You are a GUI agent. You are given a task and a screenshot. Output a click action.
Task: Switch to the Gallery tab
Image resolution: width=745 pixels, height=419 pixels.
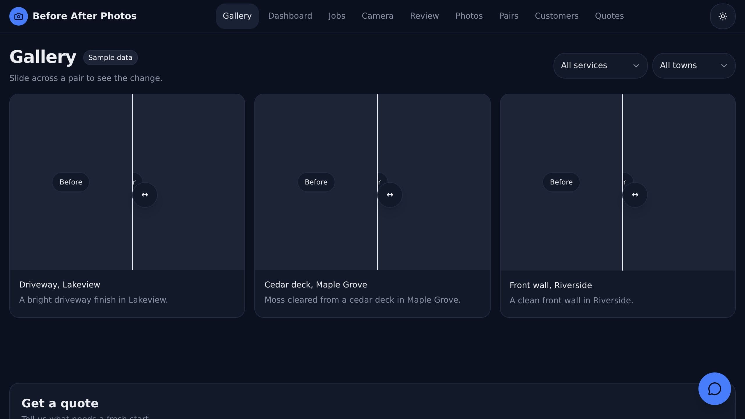tap(237, 16)
